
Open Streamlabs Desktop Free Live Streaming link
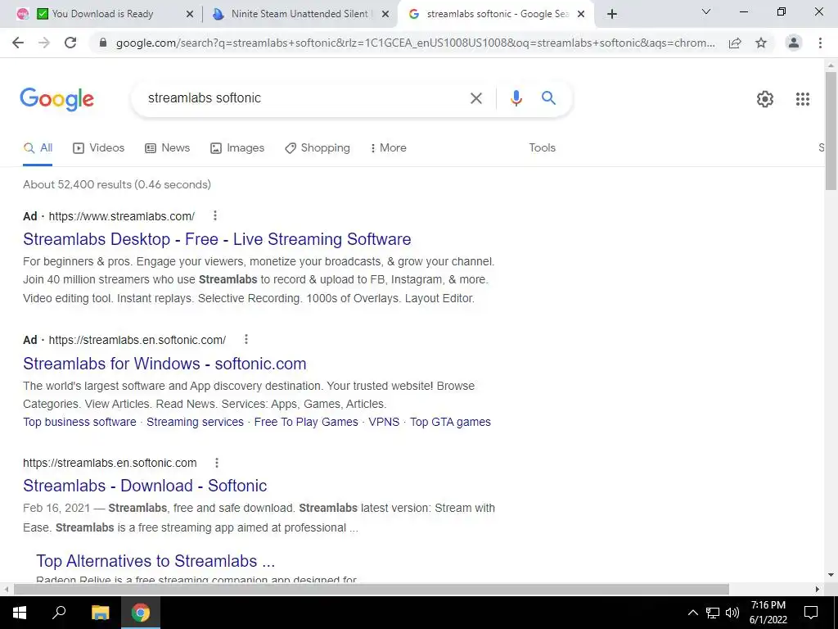pos(217,239)
